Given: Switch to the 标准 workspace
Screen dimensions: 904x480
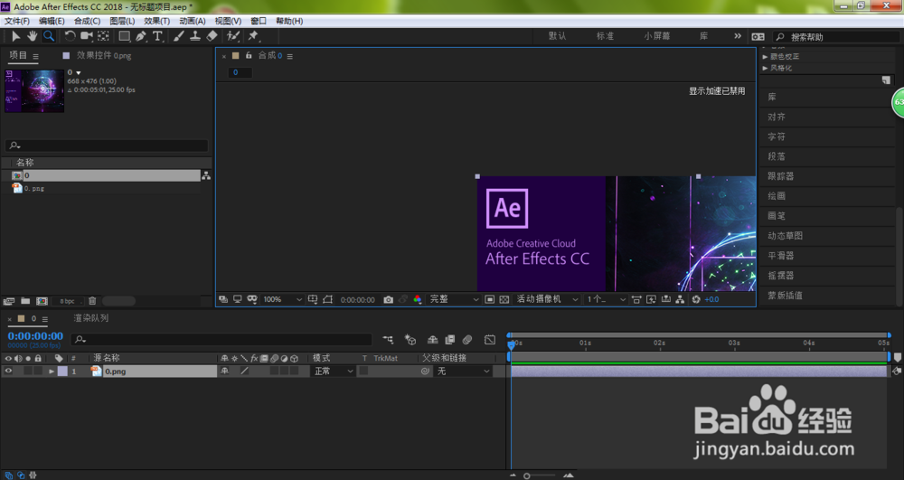Looking at the screenshot, I should pyautogui.click(x=605, y=36).
